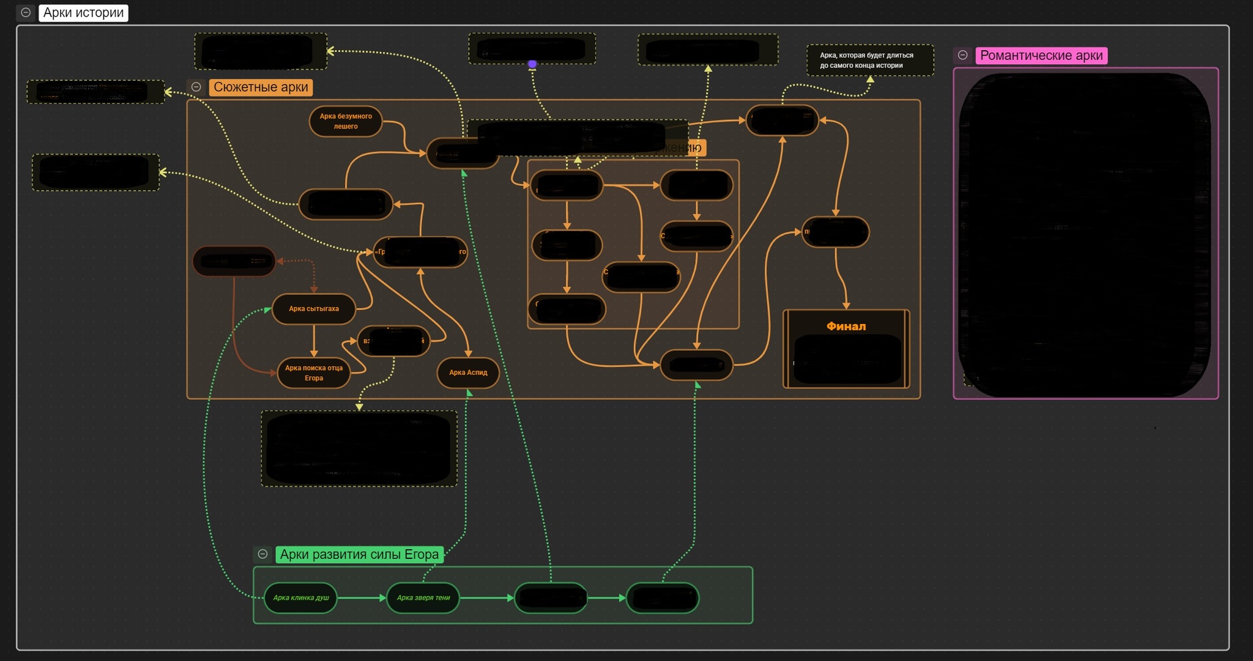The height and width of the screenshot is (661, 1253).
Task: Open note about arc lasting until story end
Action: tap(870, 60)
